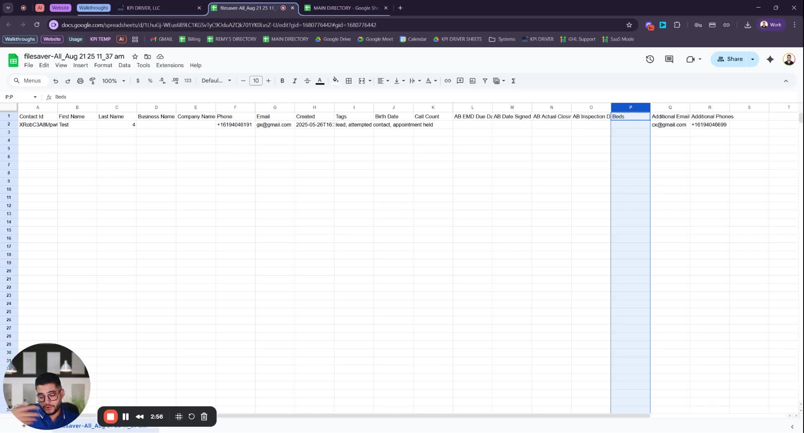Open the Google account avatar
The width and height of the screenshot is (804, 433).
pos(789,59)
